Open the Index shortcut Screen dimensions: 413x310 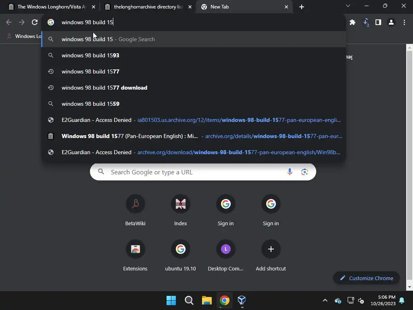click(180, 210)
